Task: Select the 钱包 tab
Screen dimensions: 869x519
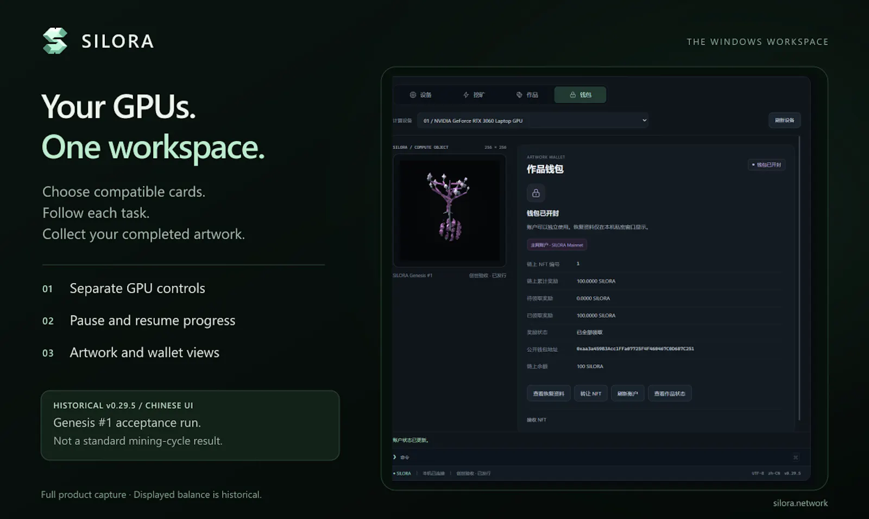Action: (x=580, y=95)
